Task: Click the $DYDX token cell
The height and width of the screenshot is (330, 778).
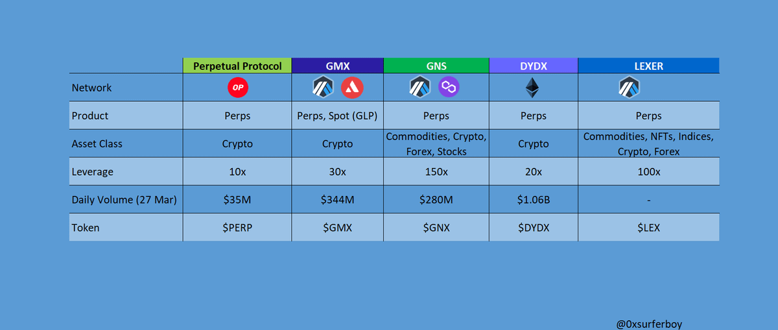Action: pos(534,228)
